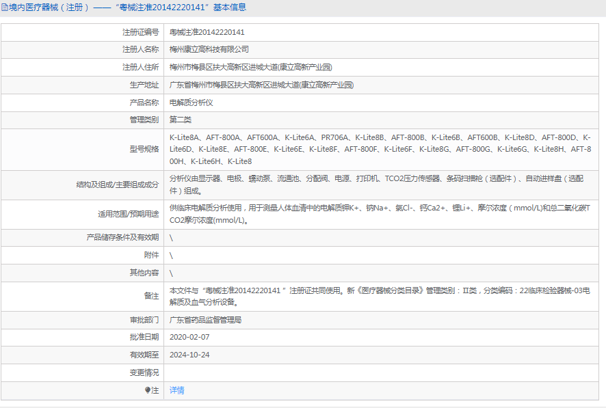The width and height of the screenshot is (606, 408).
Task: Select approval department 广东省药品监督管理局
Action: (205, 320)
